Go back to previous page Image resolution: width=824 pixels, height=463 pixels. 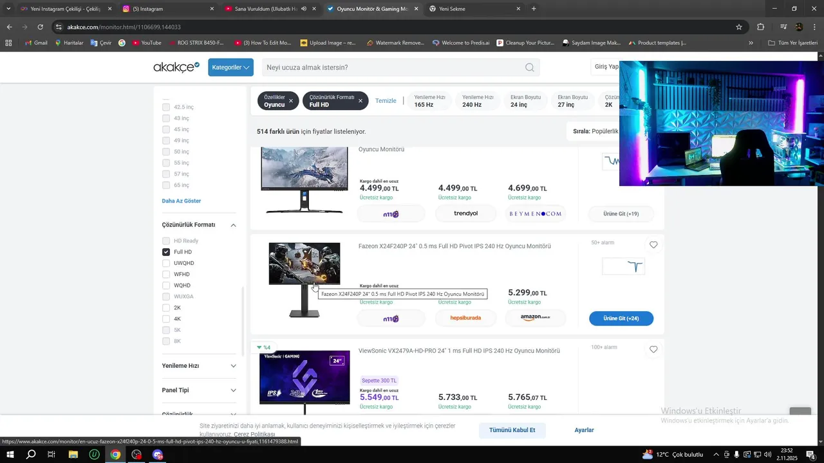point(9,27)
